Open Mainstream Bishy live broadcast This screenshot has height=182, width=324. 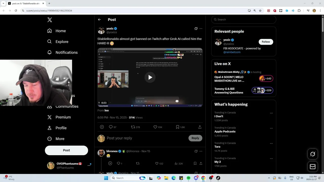click(x=244, y=77)
